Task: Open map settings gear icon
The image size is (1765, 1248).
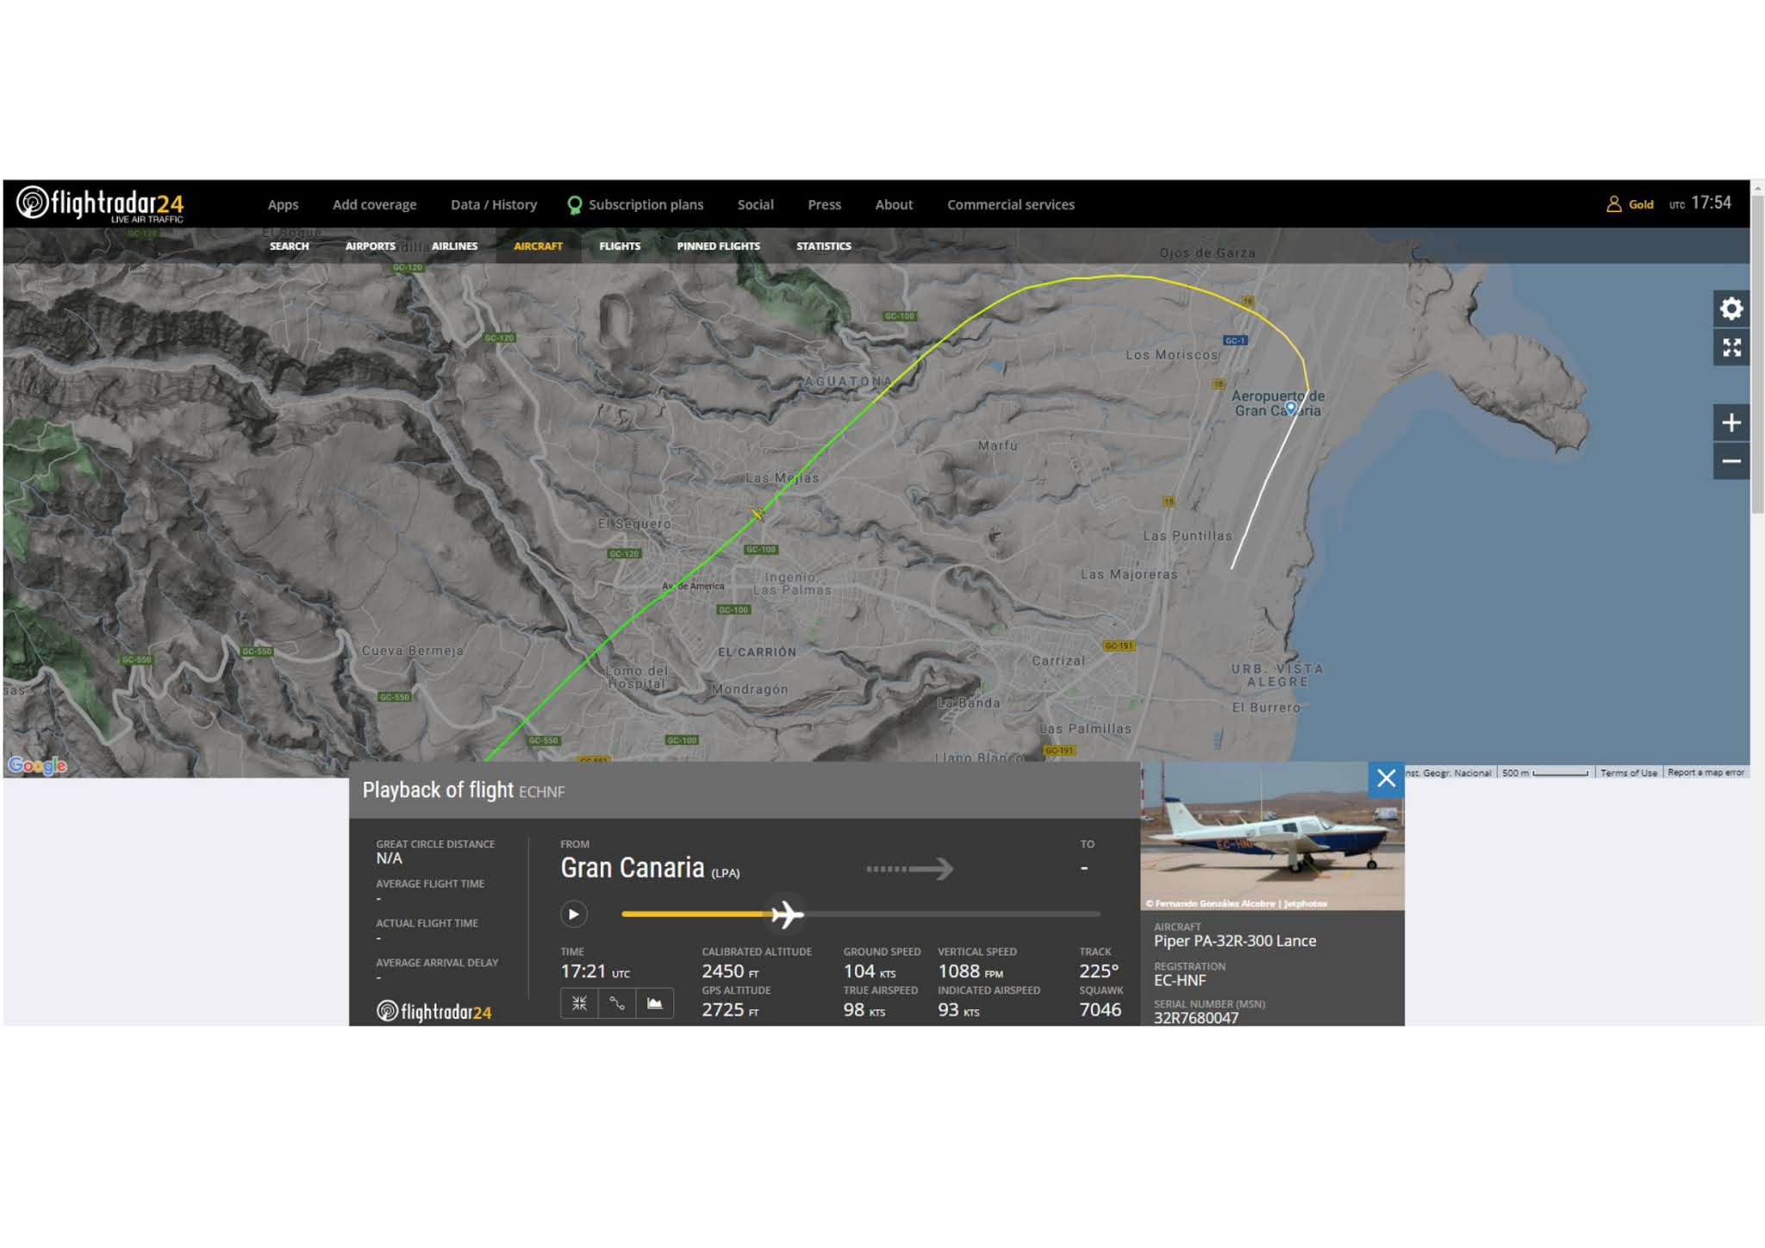Action: pos(1731,309)
